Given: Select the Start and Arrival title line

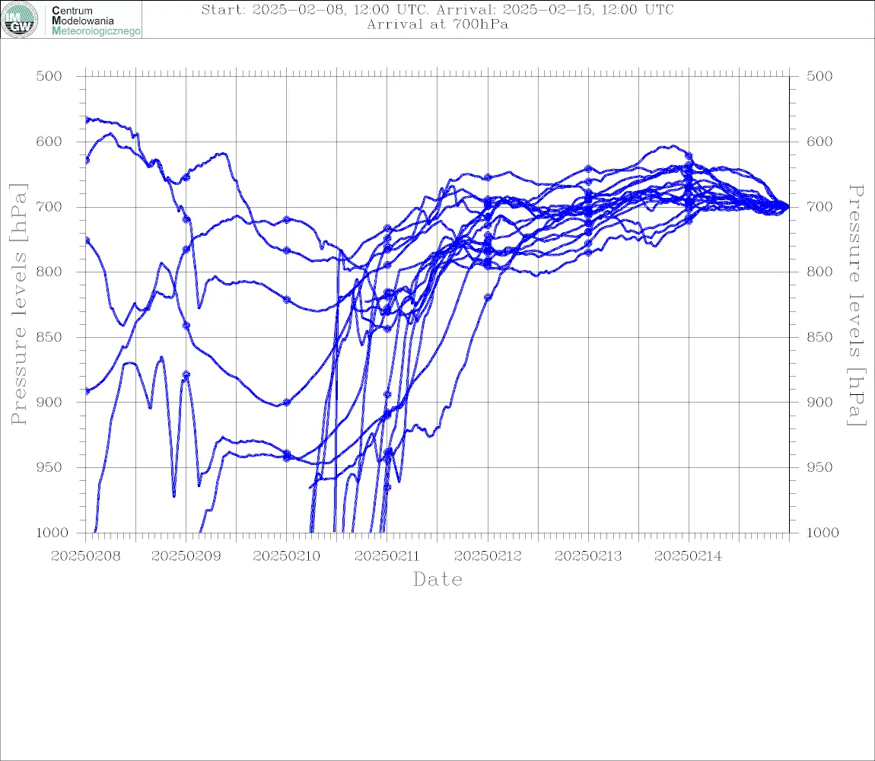Looking at the screenshot, I should pos(437,9).
